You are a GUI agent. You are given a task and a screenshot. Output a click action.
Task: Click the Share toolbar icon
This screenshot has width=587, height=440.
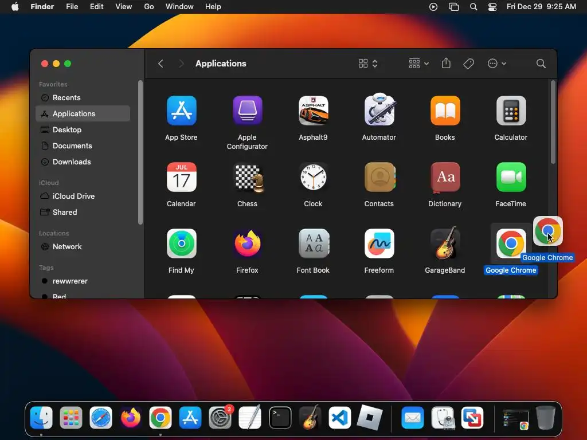pos(446,63)
